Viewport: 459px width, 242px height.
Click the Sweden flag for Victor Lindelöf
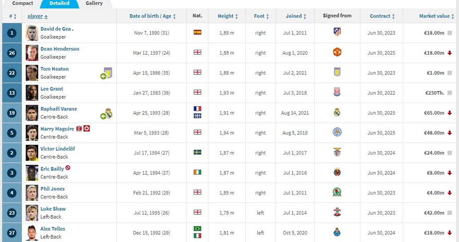click(197, 152)
